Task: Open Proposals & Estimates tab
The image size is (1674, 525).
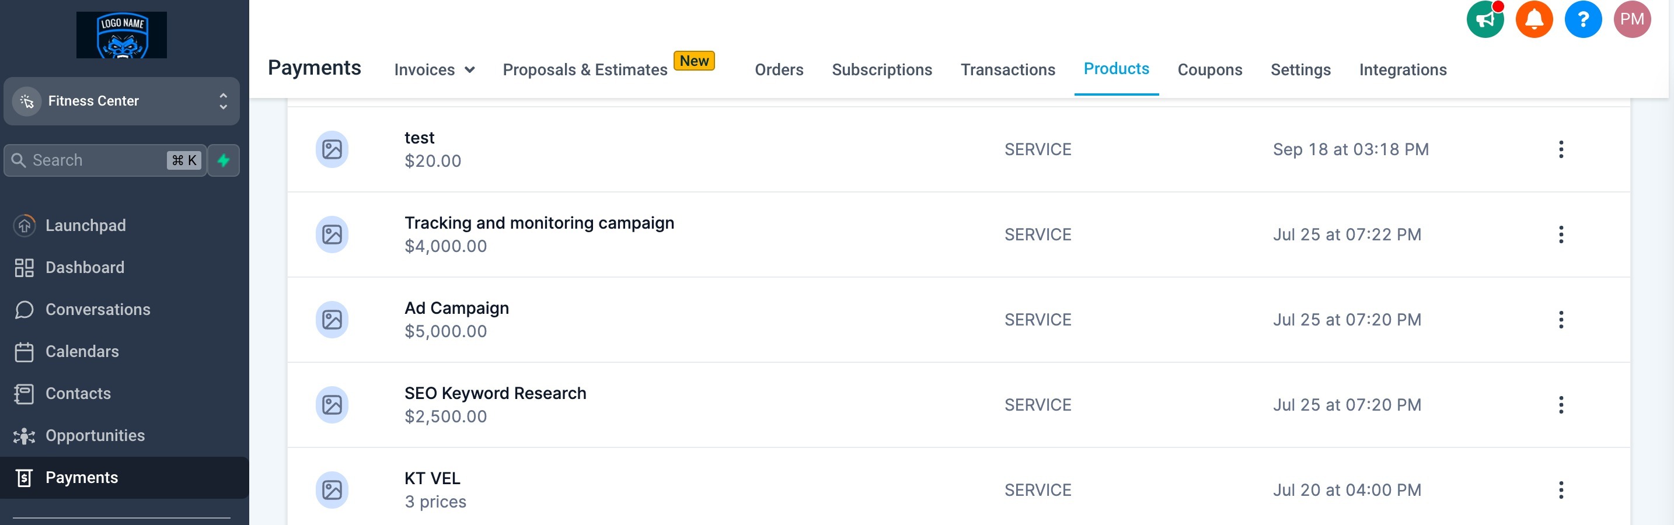Action: [585, 69]
